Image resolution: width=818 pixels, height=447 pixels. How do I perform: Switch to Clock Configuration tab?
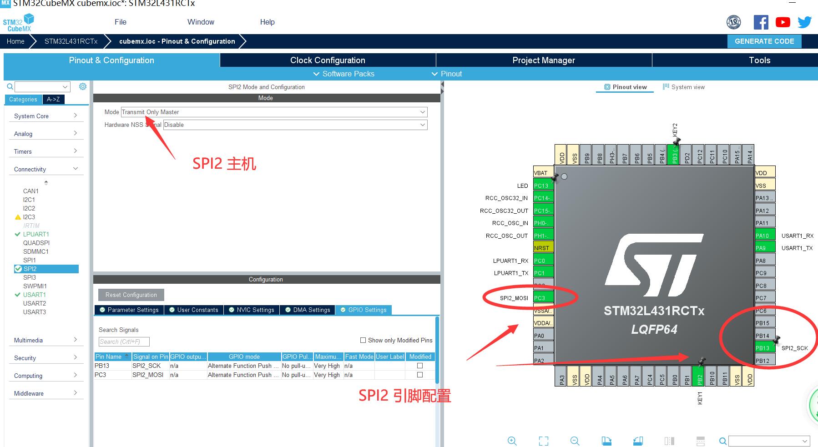coord(328,60)
